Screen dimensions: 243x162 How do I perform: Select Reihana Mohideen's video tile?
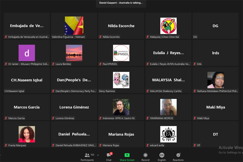click(x=215, y=80)
